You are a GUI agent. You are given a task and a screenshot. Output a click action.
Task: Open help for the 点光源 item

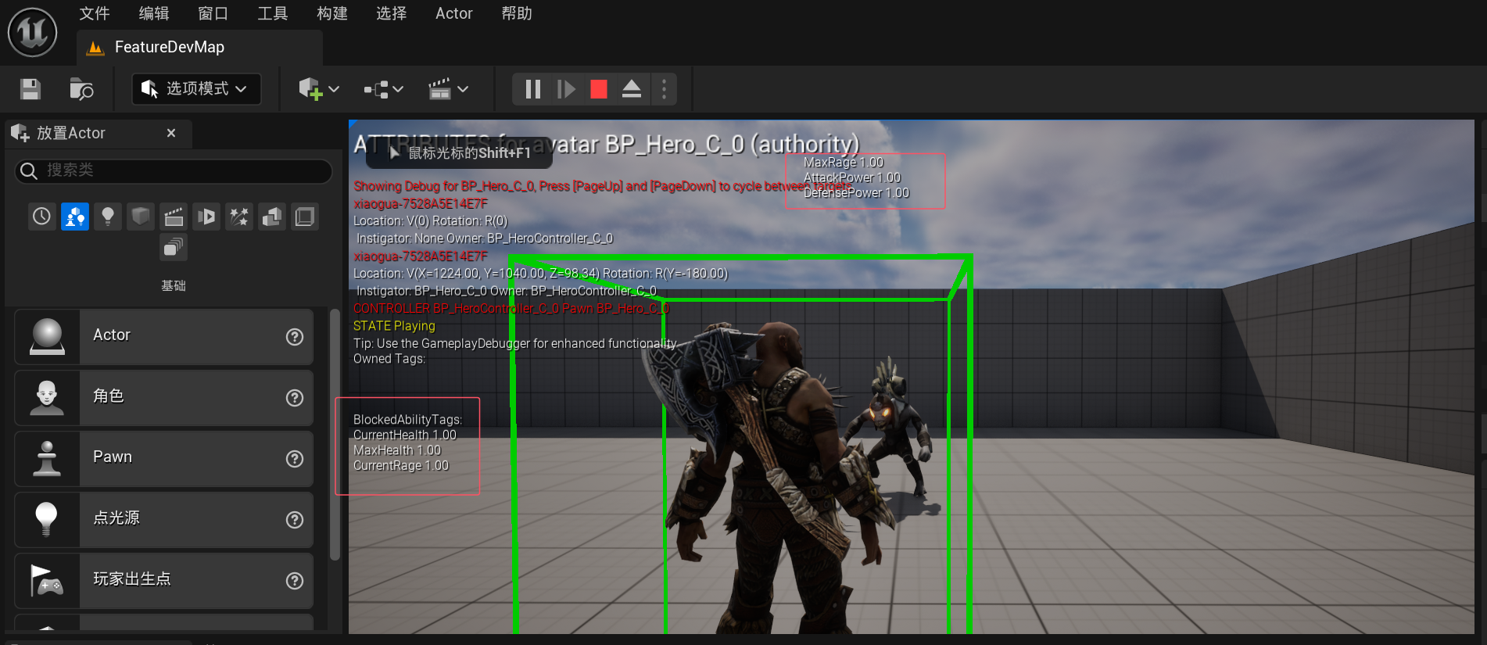295,520
